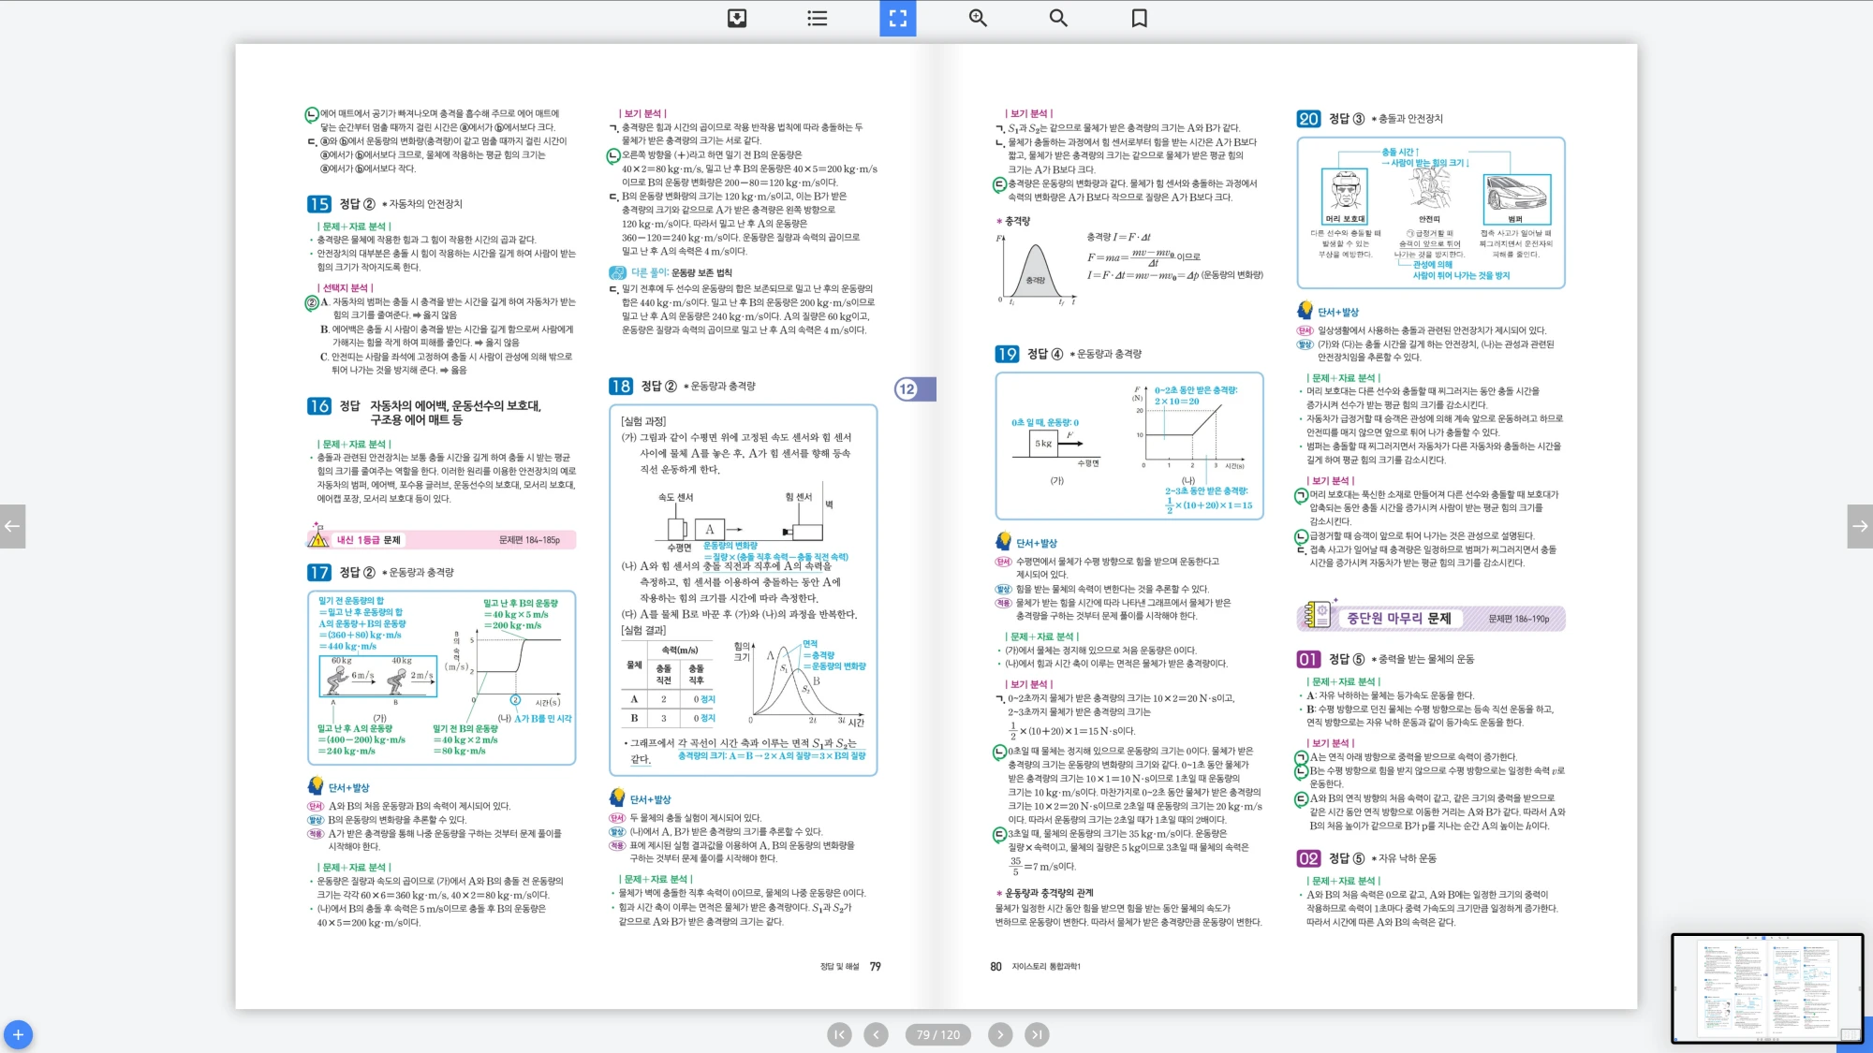Click the 79 / 120 page indicator
This screenshot has height=1053, width=1873.
(x=937, y=1034)
